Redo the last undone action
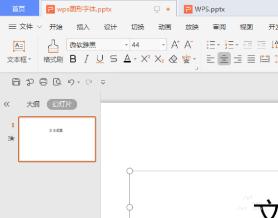The height and width of the screenshot is (218, 278). [89, 82]
